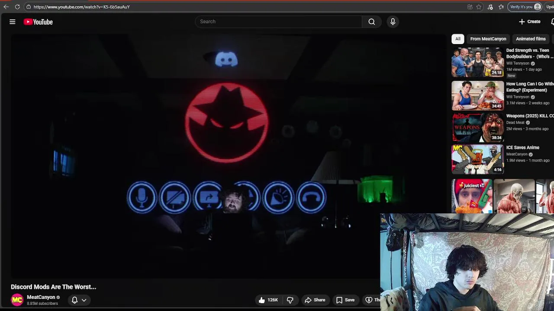
Task: Toggle the notification bell for MeatCanyon
Action: pyautogui.click(x=74, y=300)
